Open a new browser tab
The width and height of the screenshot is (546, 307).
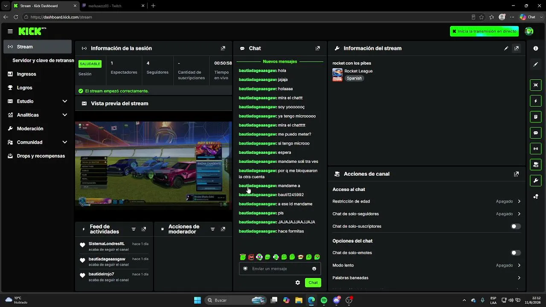coord(153,6)
